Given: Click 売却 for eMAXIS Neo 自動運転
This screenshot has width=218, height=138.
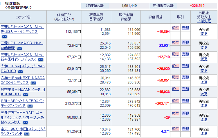Looking at the screenshot, I should pos(185,42).
